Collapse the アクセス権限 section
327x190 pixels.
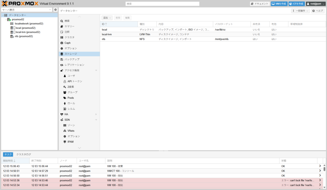pos(96,70)
